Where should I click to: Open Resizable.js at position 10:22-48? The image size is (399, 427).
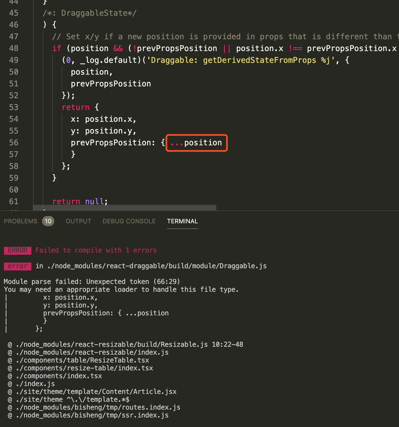[x=112, y=344]
